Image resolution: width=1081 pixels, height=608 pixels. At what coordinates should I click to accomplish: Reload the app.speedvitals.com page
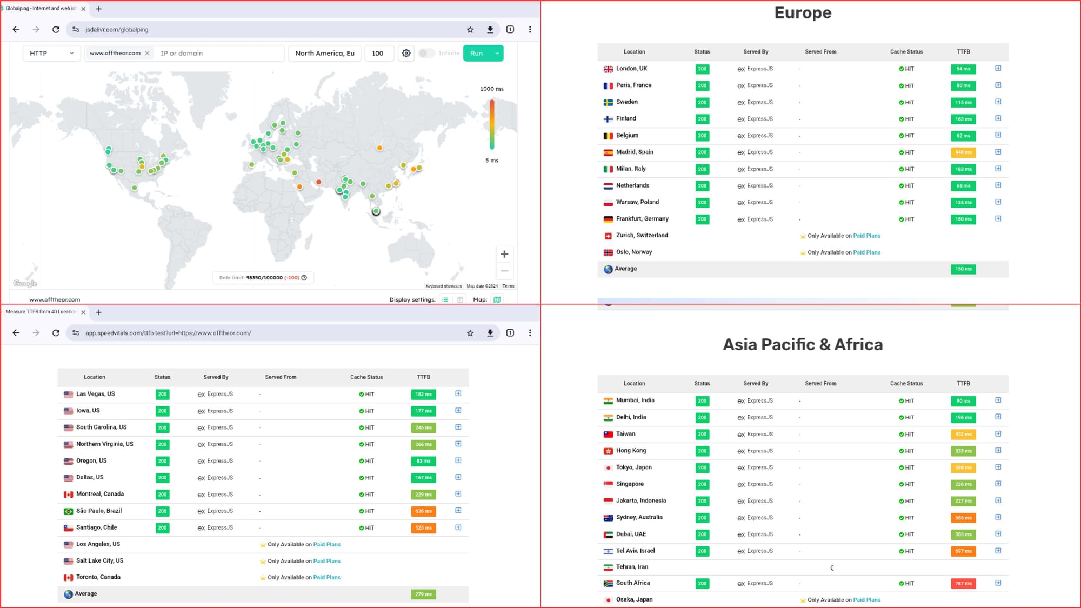click(x=56, y=333)
